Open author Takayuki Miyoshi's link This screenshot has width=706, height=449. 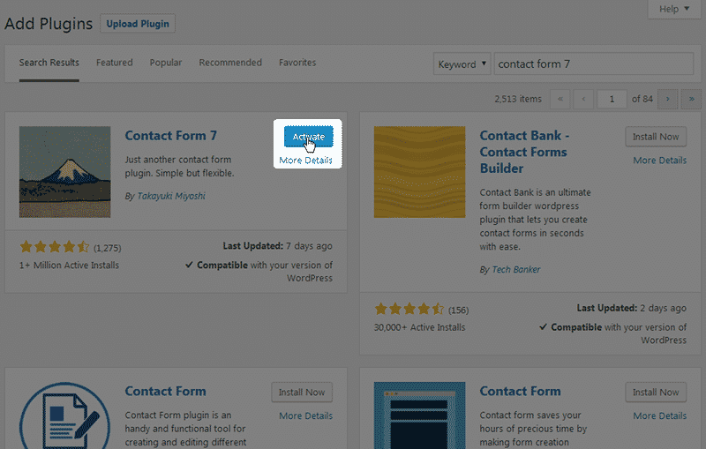(x=171, y=196)
